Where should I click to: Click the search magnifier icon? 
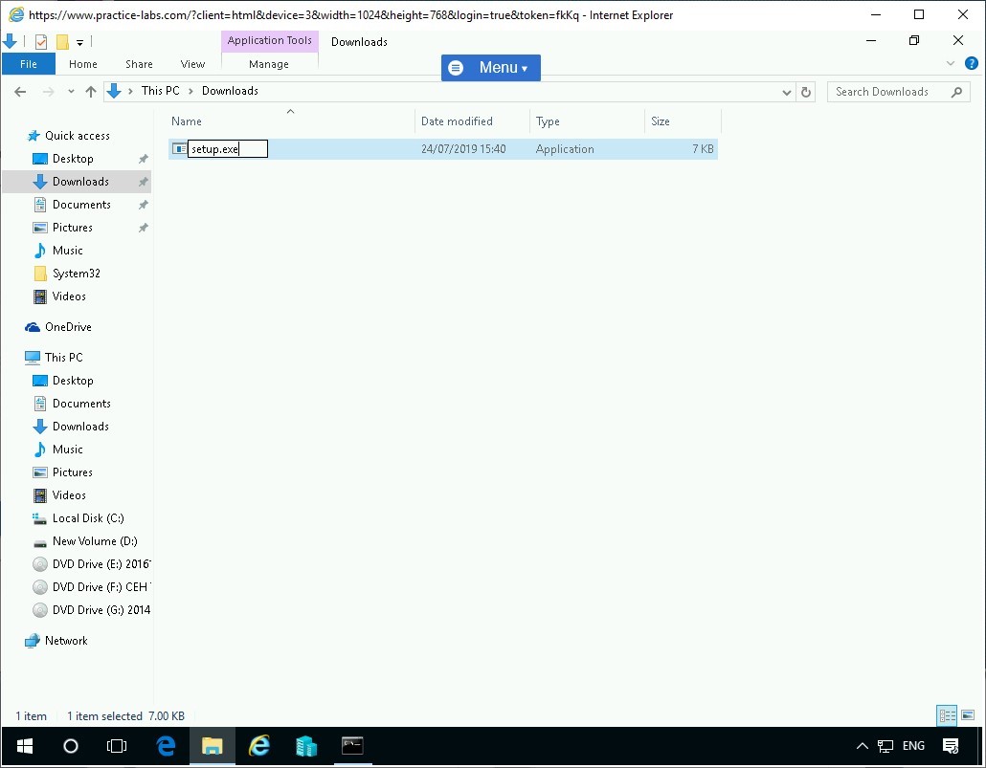point(956,92)
